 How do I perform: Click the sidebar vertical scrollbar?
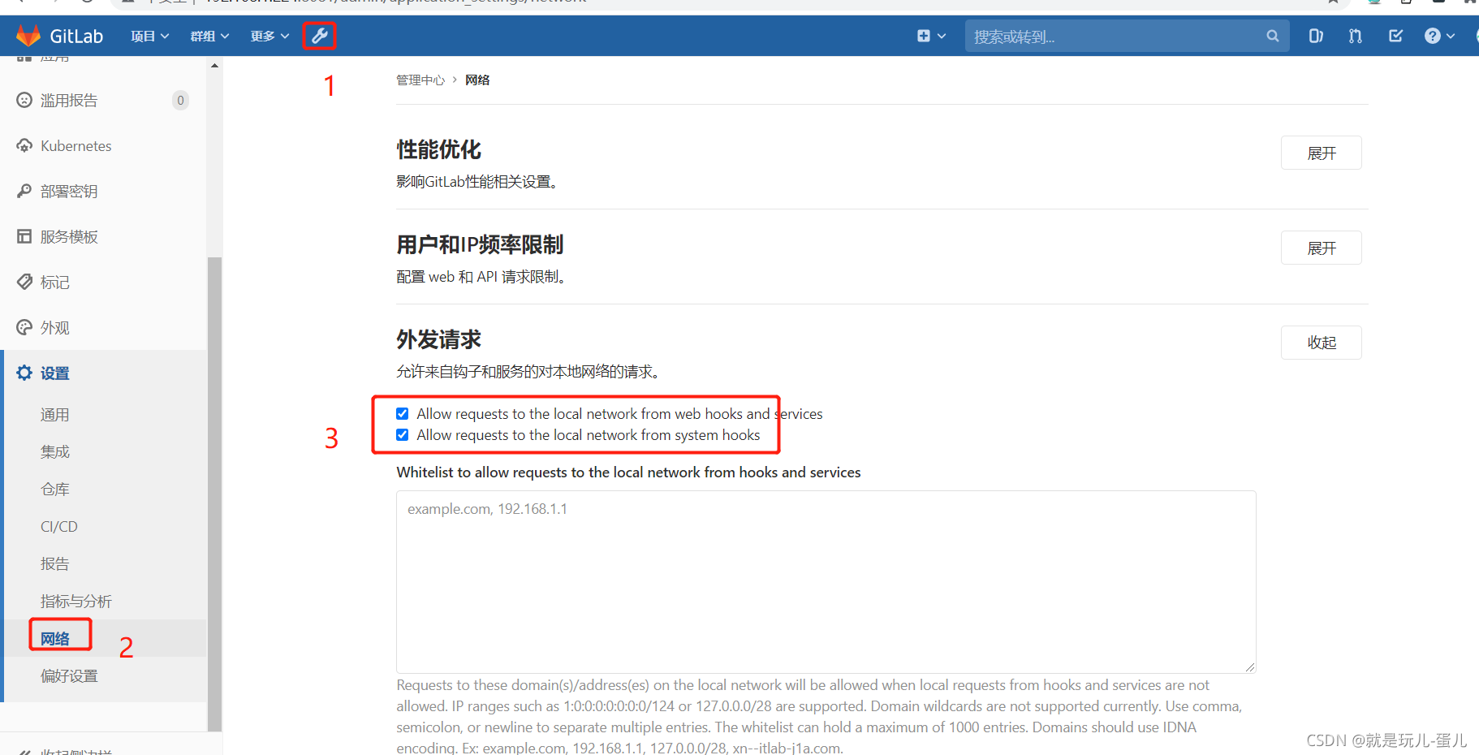(x=214, y=494)
